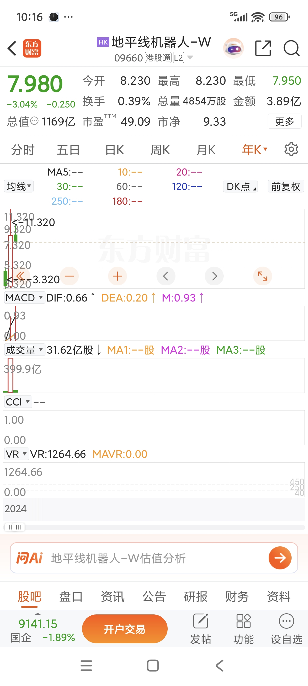Tap the 港股通 tag

point(158,58)
